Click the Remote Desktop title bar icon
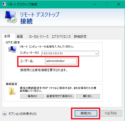The width and height of the screenshot is (125, 121). tap(4, 4)
